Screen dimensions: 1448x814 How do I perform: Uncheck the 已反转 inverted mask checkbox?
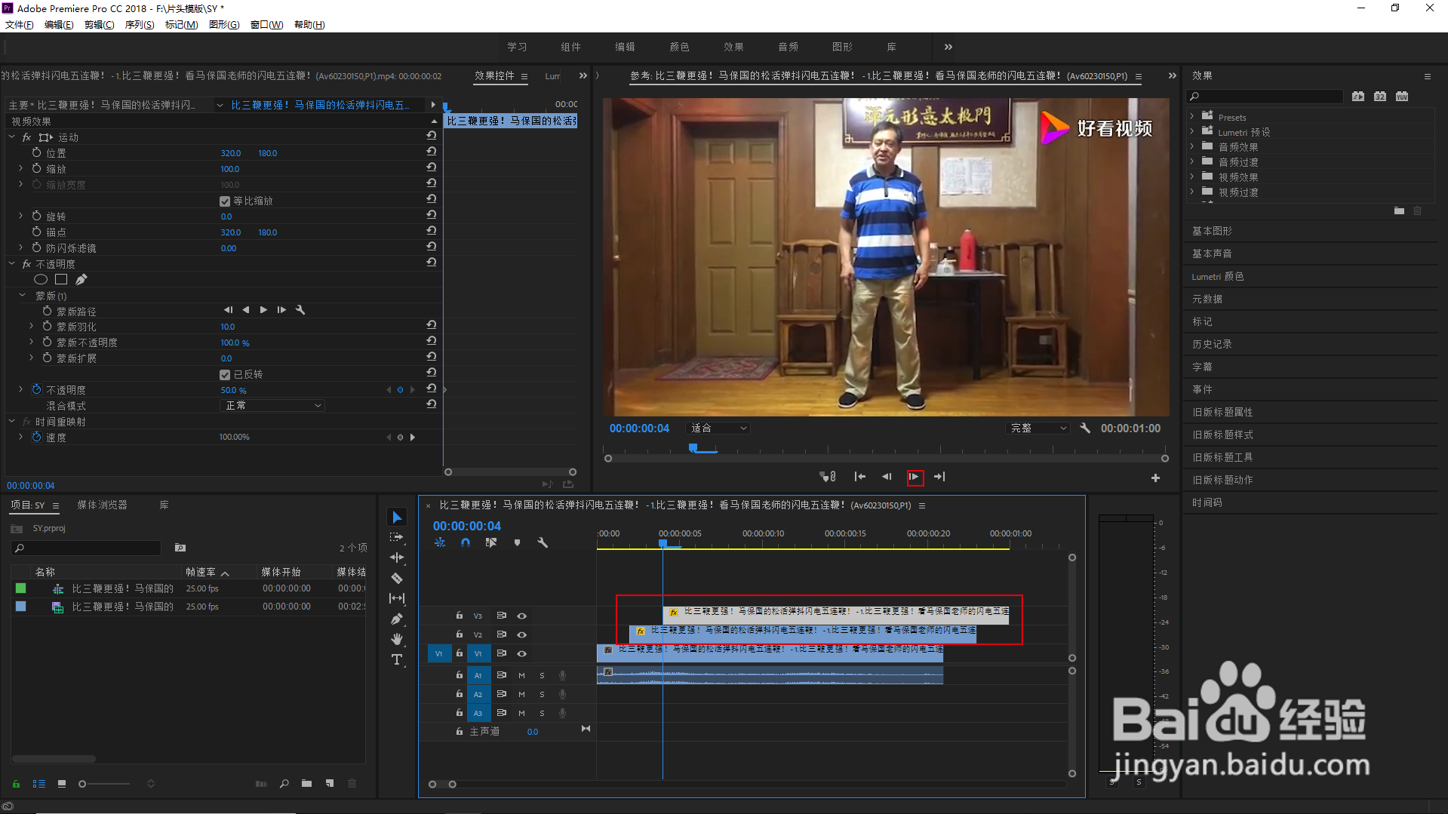click(225, 375)
